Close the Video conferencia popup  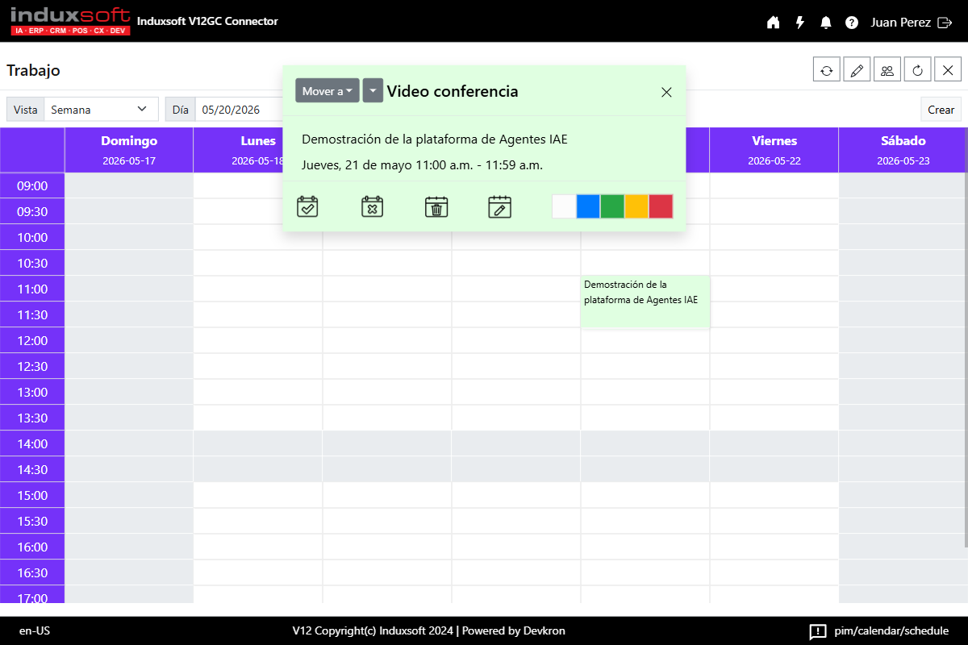(x=666, y=92)
